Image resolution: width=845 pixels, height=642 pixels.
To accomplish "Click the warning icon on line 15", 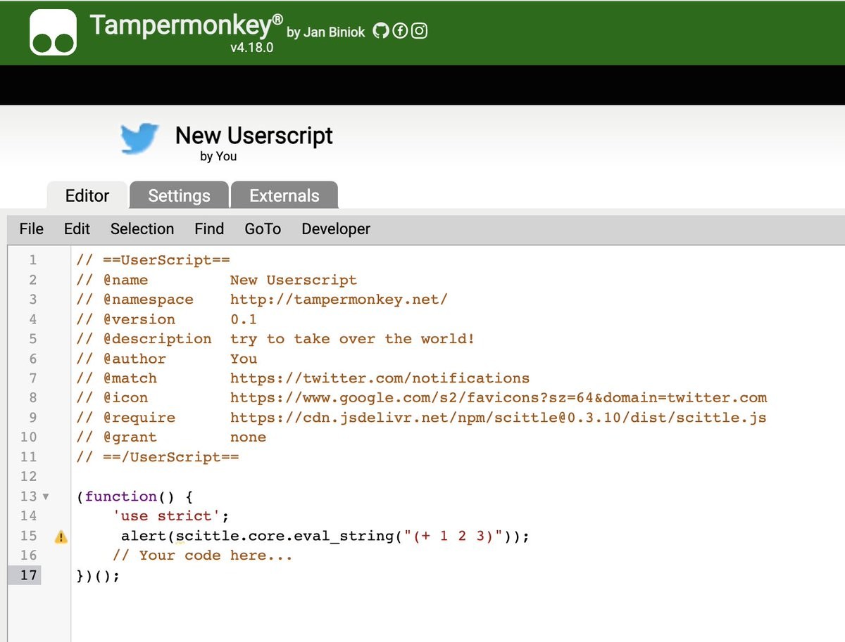I will (x=61, y=537).
